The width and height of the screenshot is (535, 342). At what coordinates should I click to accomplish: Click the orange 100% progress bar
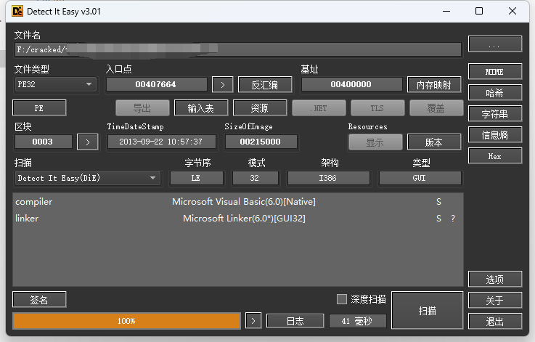(x=126, y=320)
